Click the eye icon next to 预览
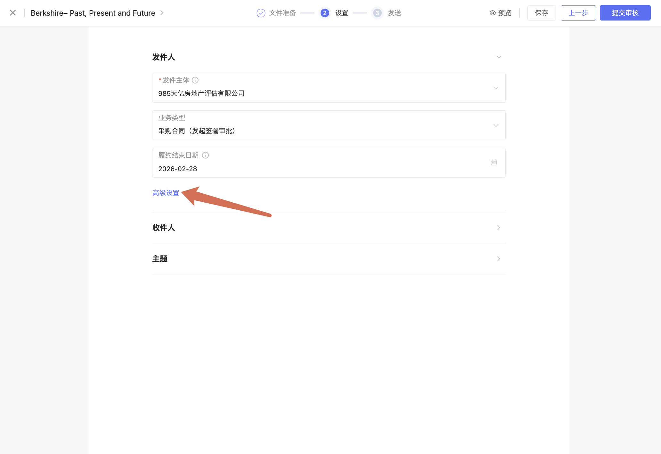661x454 pixels. pyautogui.click(x=493, y=13)
